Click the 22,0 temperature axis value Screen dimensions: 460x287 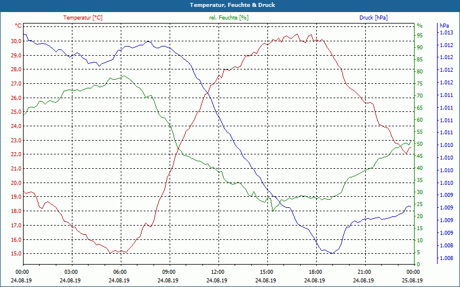(x=16, y=154)
